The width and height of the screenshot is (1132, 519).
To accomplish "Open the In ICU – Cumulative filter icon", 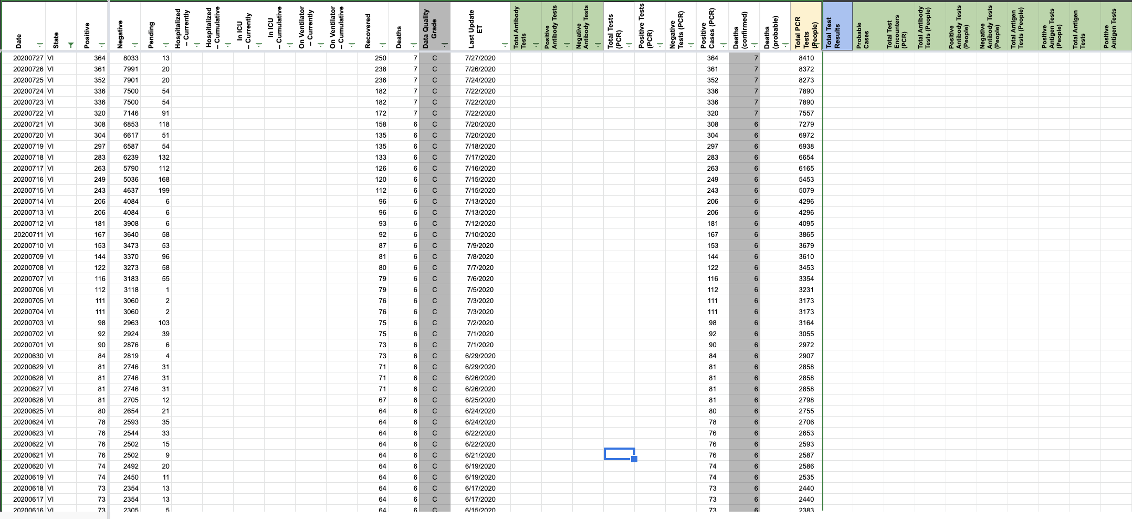I will [290, 45].
